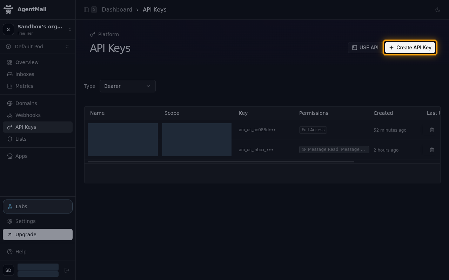Open the Webhooks section
This screenshot has height=280, width=449.
click(x=38, y=115)
